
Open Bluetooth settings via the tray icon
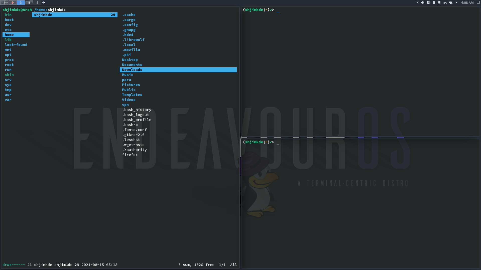tap(434, 2)
